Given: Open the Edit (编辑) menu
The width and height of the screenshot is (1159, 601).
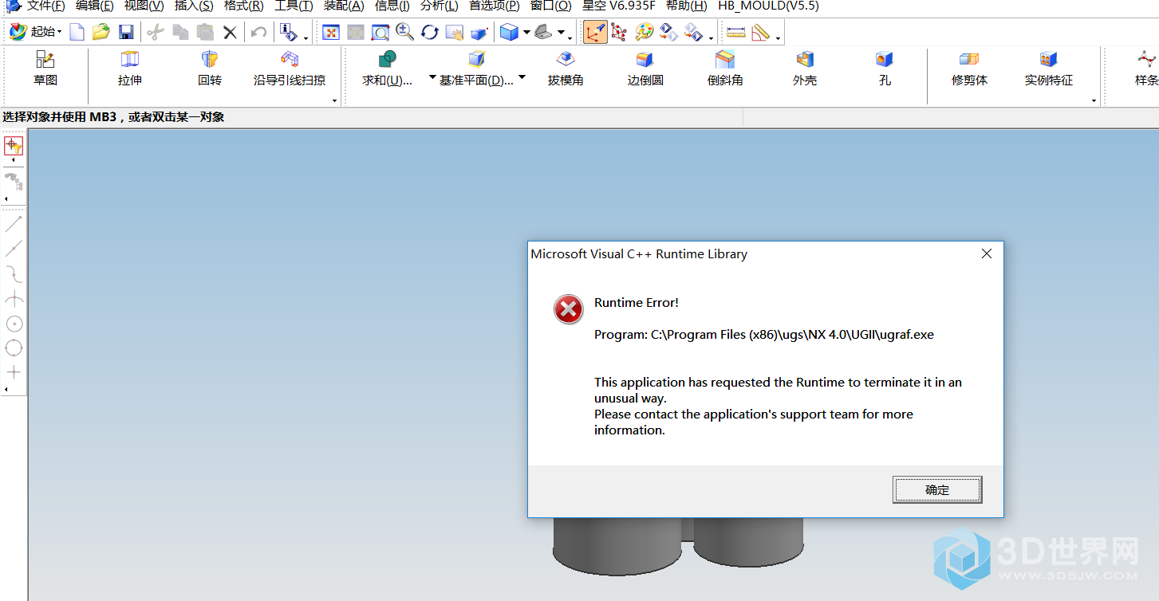Looking at the screenshot, I should 94,6.
